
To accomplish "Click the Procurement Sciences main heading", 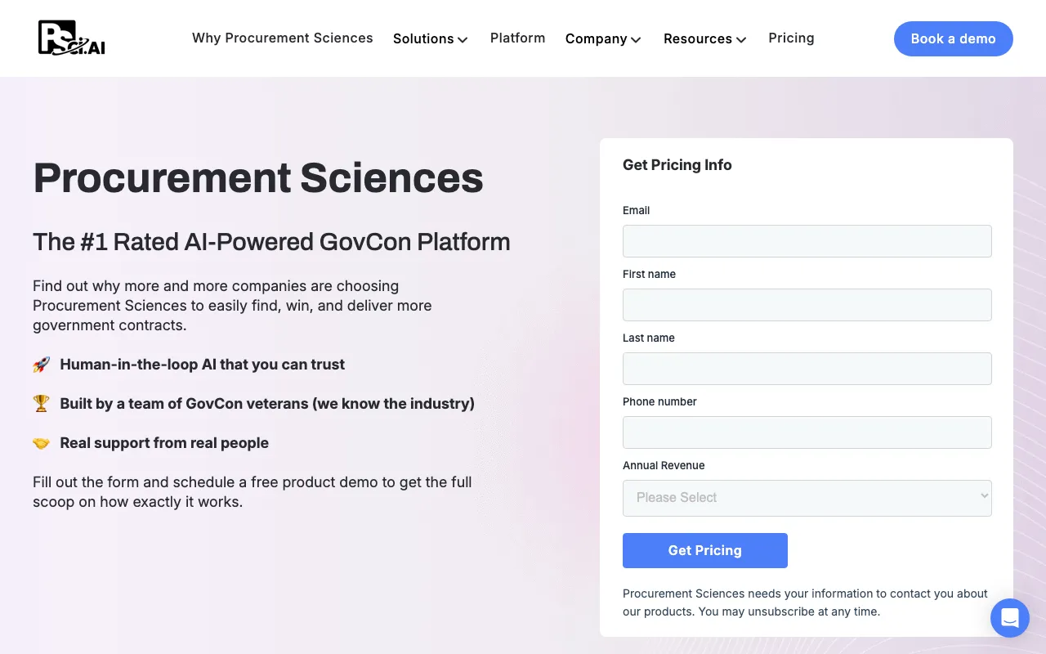I will pos(258,177).
